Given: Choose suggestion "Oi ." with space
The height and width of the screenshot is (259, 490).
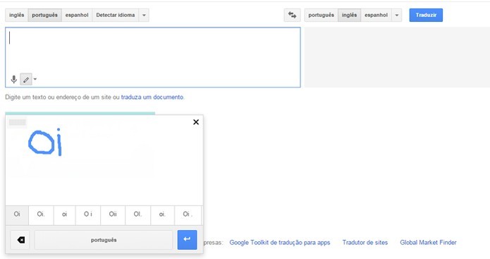Looking at the screenshot, I should [x=188, y=215].
